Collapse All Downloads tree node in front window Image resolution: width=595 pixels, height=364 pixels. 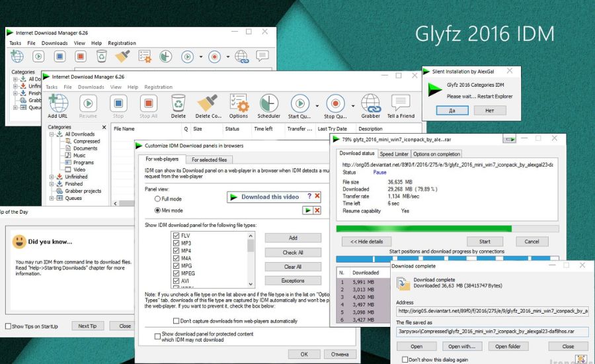tap(51, 134)
